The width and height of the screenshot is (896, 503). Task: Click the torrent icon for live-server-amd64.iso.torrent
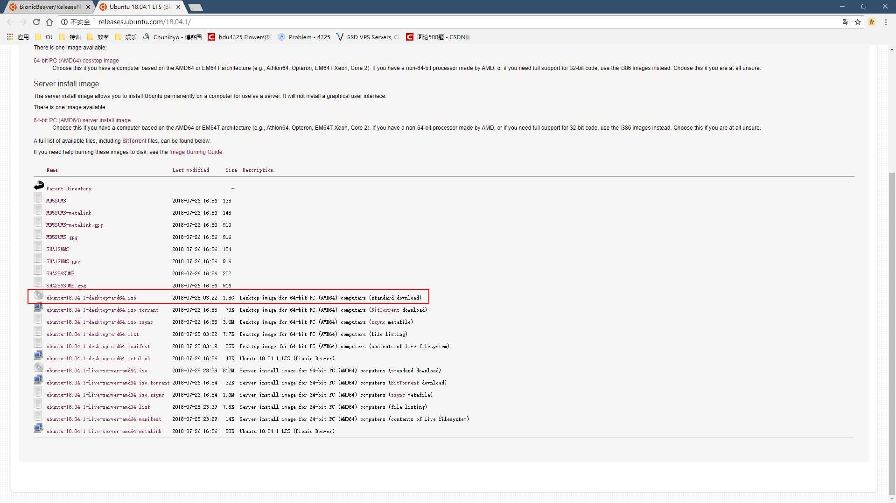(39, 380)
